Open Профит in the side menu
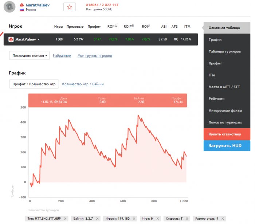The image size is (255, 224). click(227, 63)
